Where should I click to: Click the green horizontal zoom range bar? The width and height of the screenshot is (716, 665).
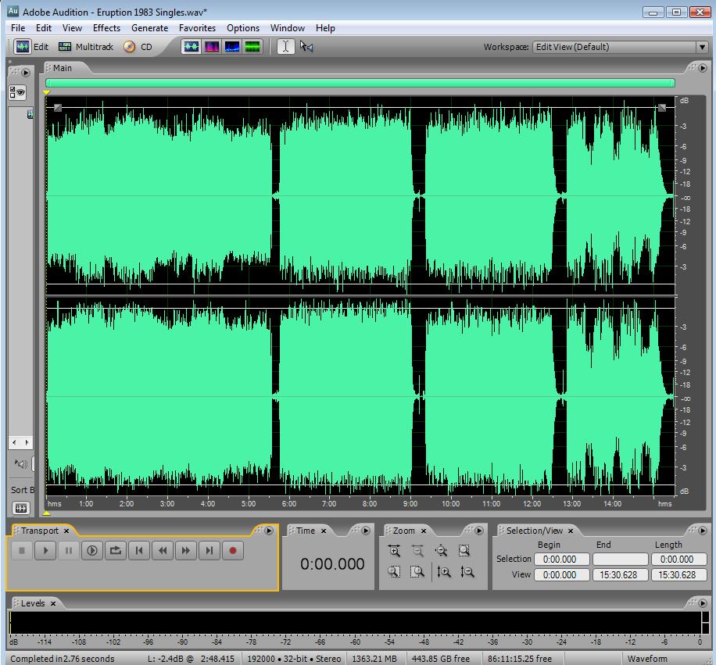click(x=360, y=83)
